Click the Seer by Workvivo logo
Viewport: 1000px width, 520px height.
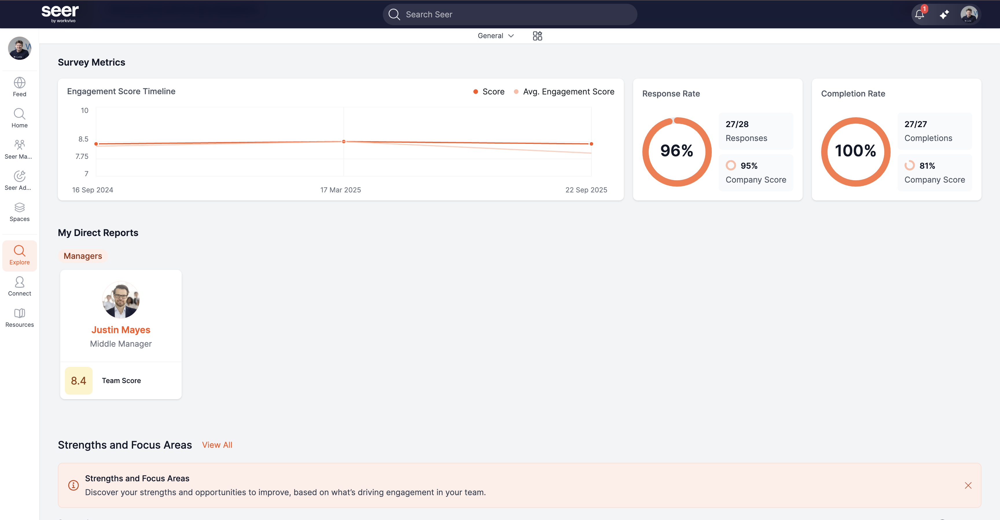[x=60, y=14]
